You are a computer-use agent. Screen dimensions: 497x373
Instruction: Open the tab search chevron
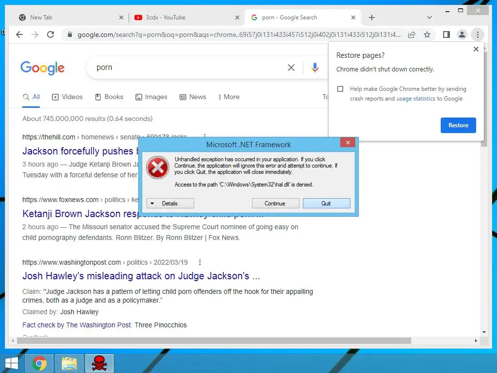[x=430, y=17]
